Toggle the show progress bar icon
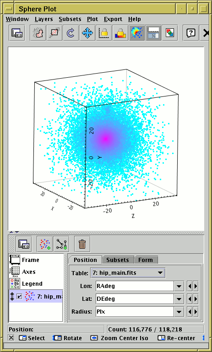Viewport: 212px width, 352px height. click(153, 33)
